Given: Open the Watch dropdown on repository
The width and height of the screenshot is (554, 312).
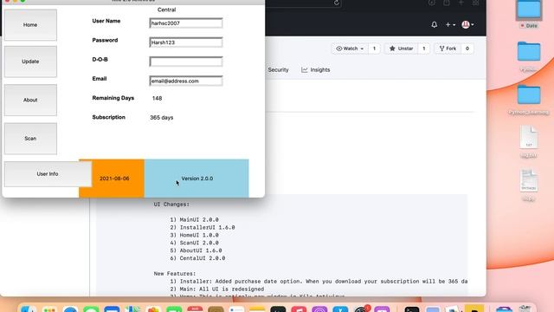Looking at the screenshot, I should (350, 49).
